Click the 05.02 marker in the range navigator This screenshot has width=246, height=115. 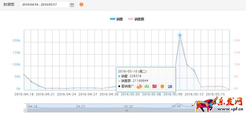tap(128, 106)
